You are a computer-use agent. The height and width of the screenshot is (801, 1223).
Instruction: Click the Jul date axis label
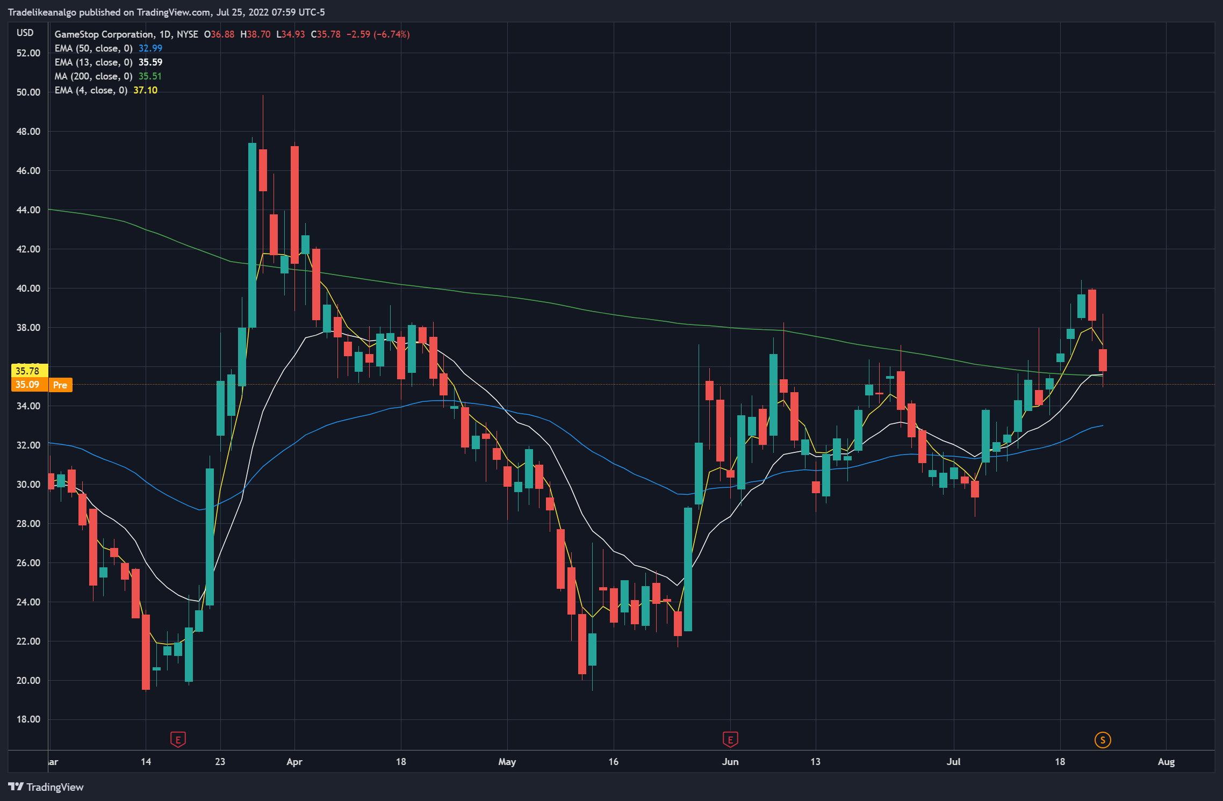[954, 762]
